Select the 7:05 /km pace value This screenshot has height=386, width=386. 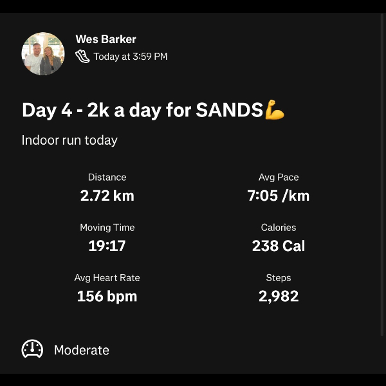(x=279, y=196)
